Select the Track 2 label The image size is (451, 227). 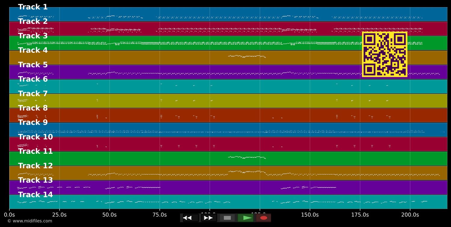[33, 21]
